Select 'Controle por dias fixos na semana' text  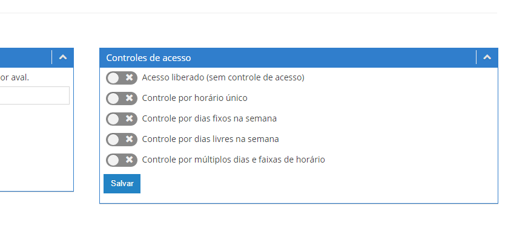209,119
